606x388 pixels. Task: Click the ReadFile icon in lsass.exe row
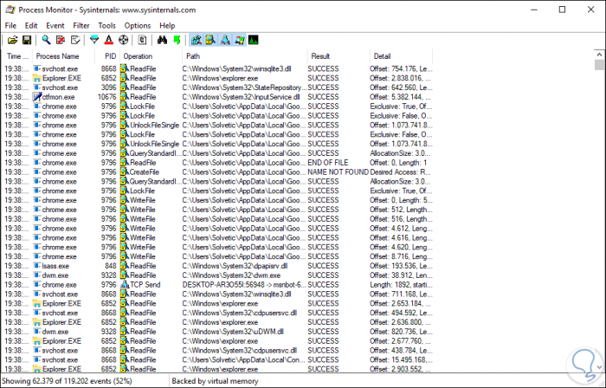[125, 266]
